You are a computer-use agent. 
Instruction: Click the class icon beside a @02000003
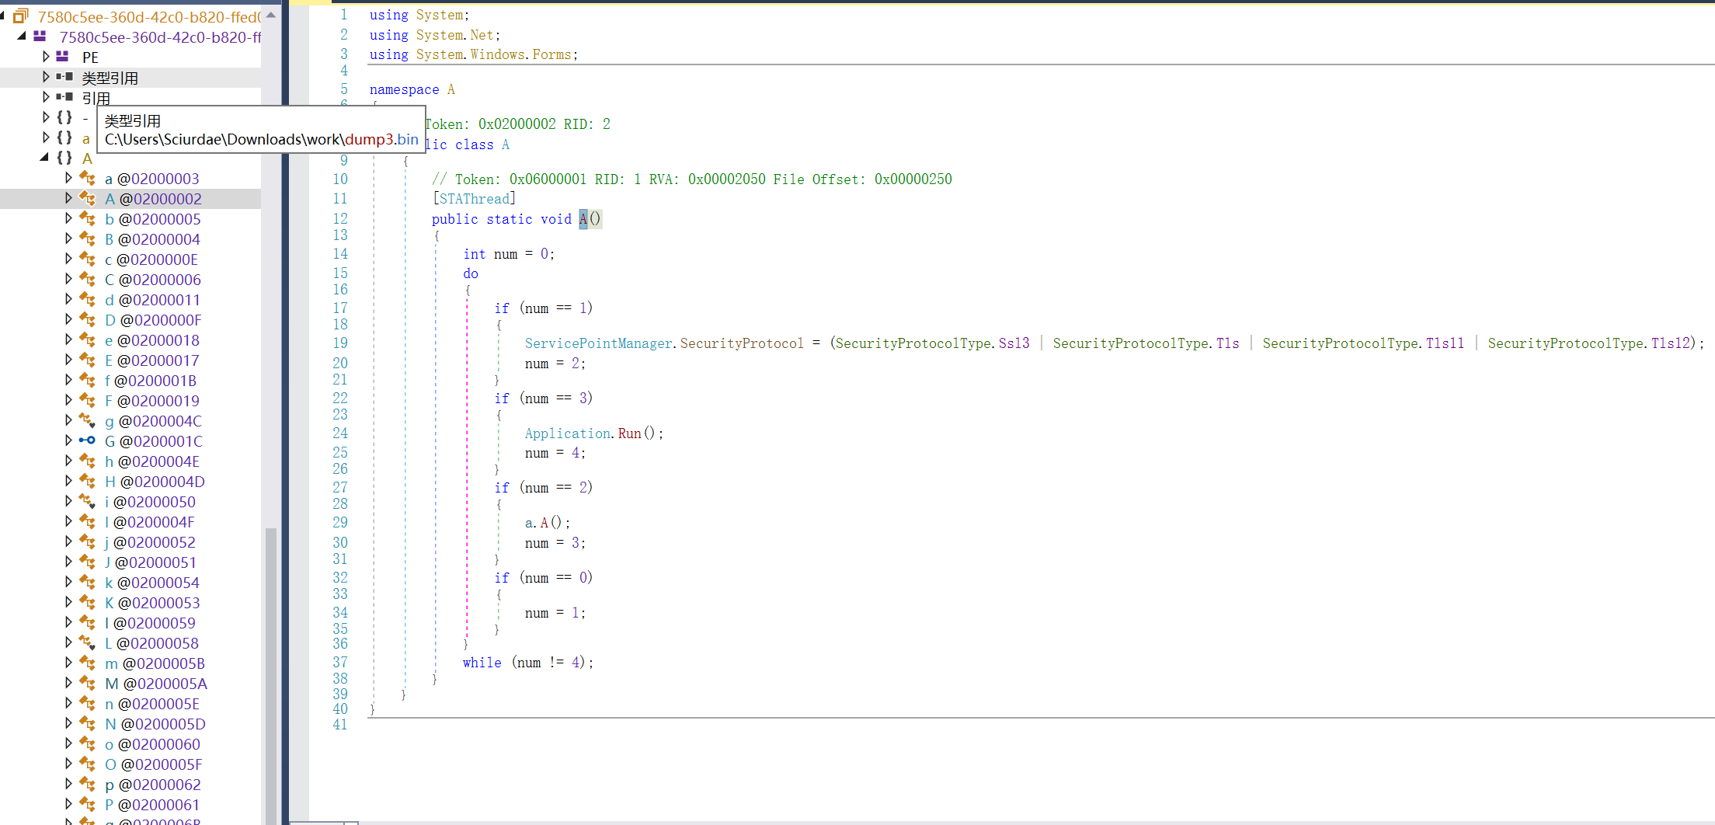pyautogui.click(x=87, y=179)
